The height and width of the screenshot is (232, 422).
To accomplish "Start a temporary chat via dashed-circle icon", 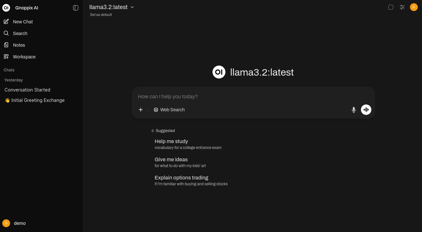I will [x=391, y=7].
